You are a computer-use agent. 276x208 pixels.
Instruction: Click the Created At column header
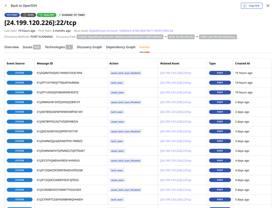coord(243,64)
